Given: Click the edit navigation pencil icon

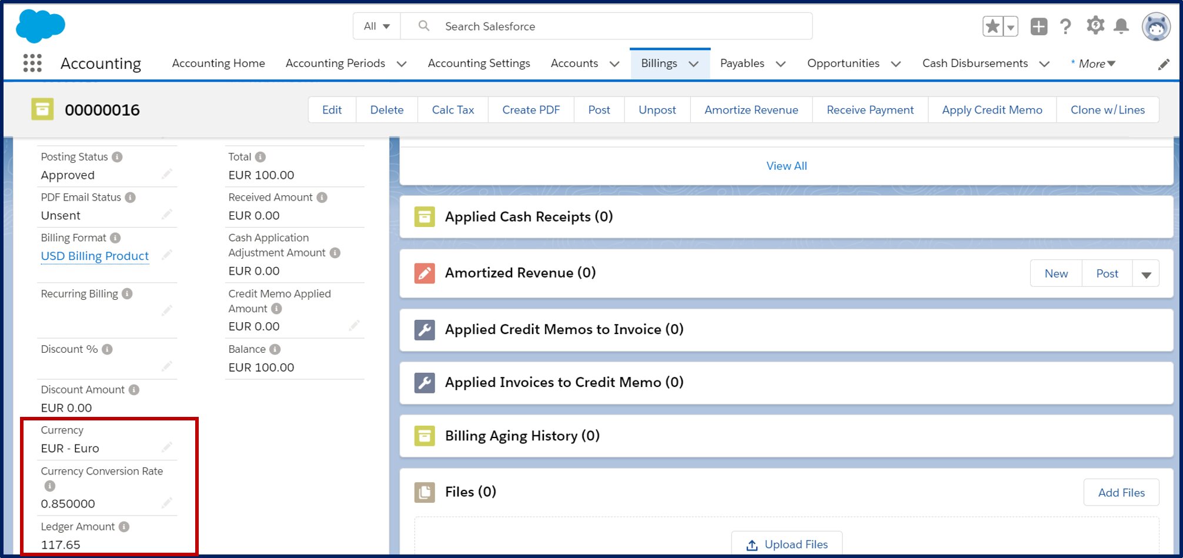Looking at the screenshot, I should coord(1164,64).
